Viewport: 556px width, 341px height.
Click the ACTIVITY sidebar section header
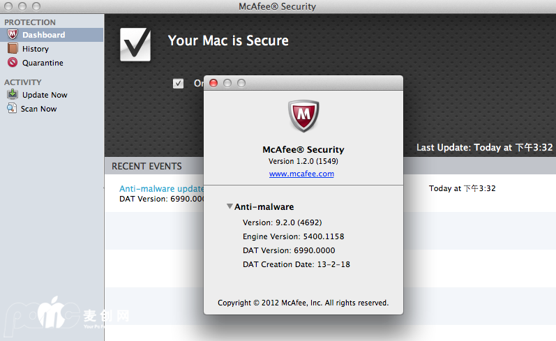point(23,82)
